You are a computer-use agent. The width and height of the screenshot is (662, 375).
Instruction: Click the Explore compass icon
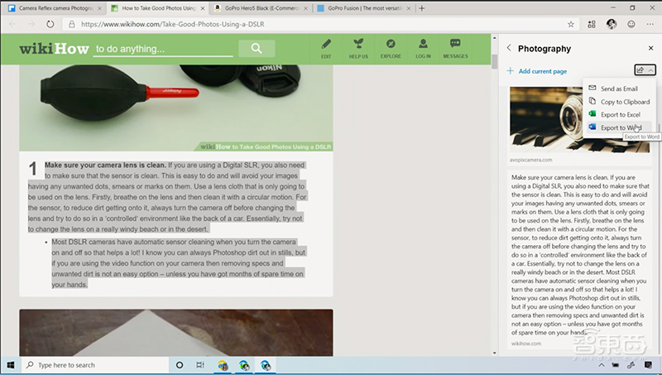(391, 47)
